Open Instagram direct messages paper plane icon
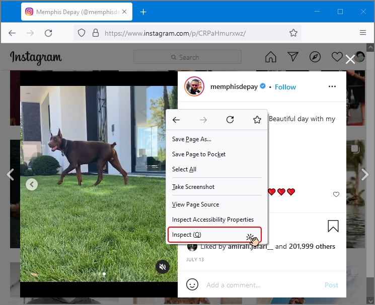375x305 pixels. tap(293, 57)
